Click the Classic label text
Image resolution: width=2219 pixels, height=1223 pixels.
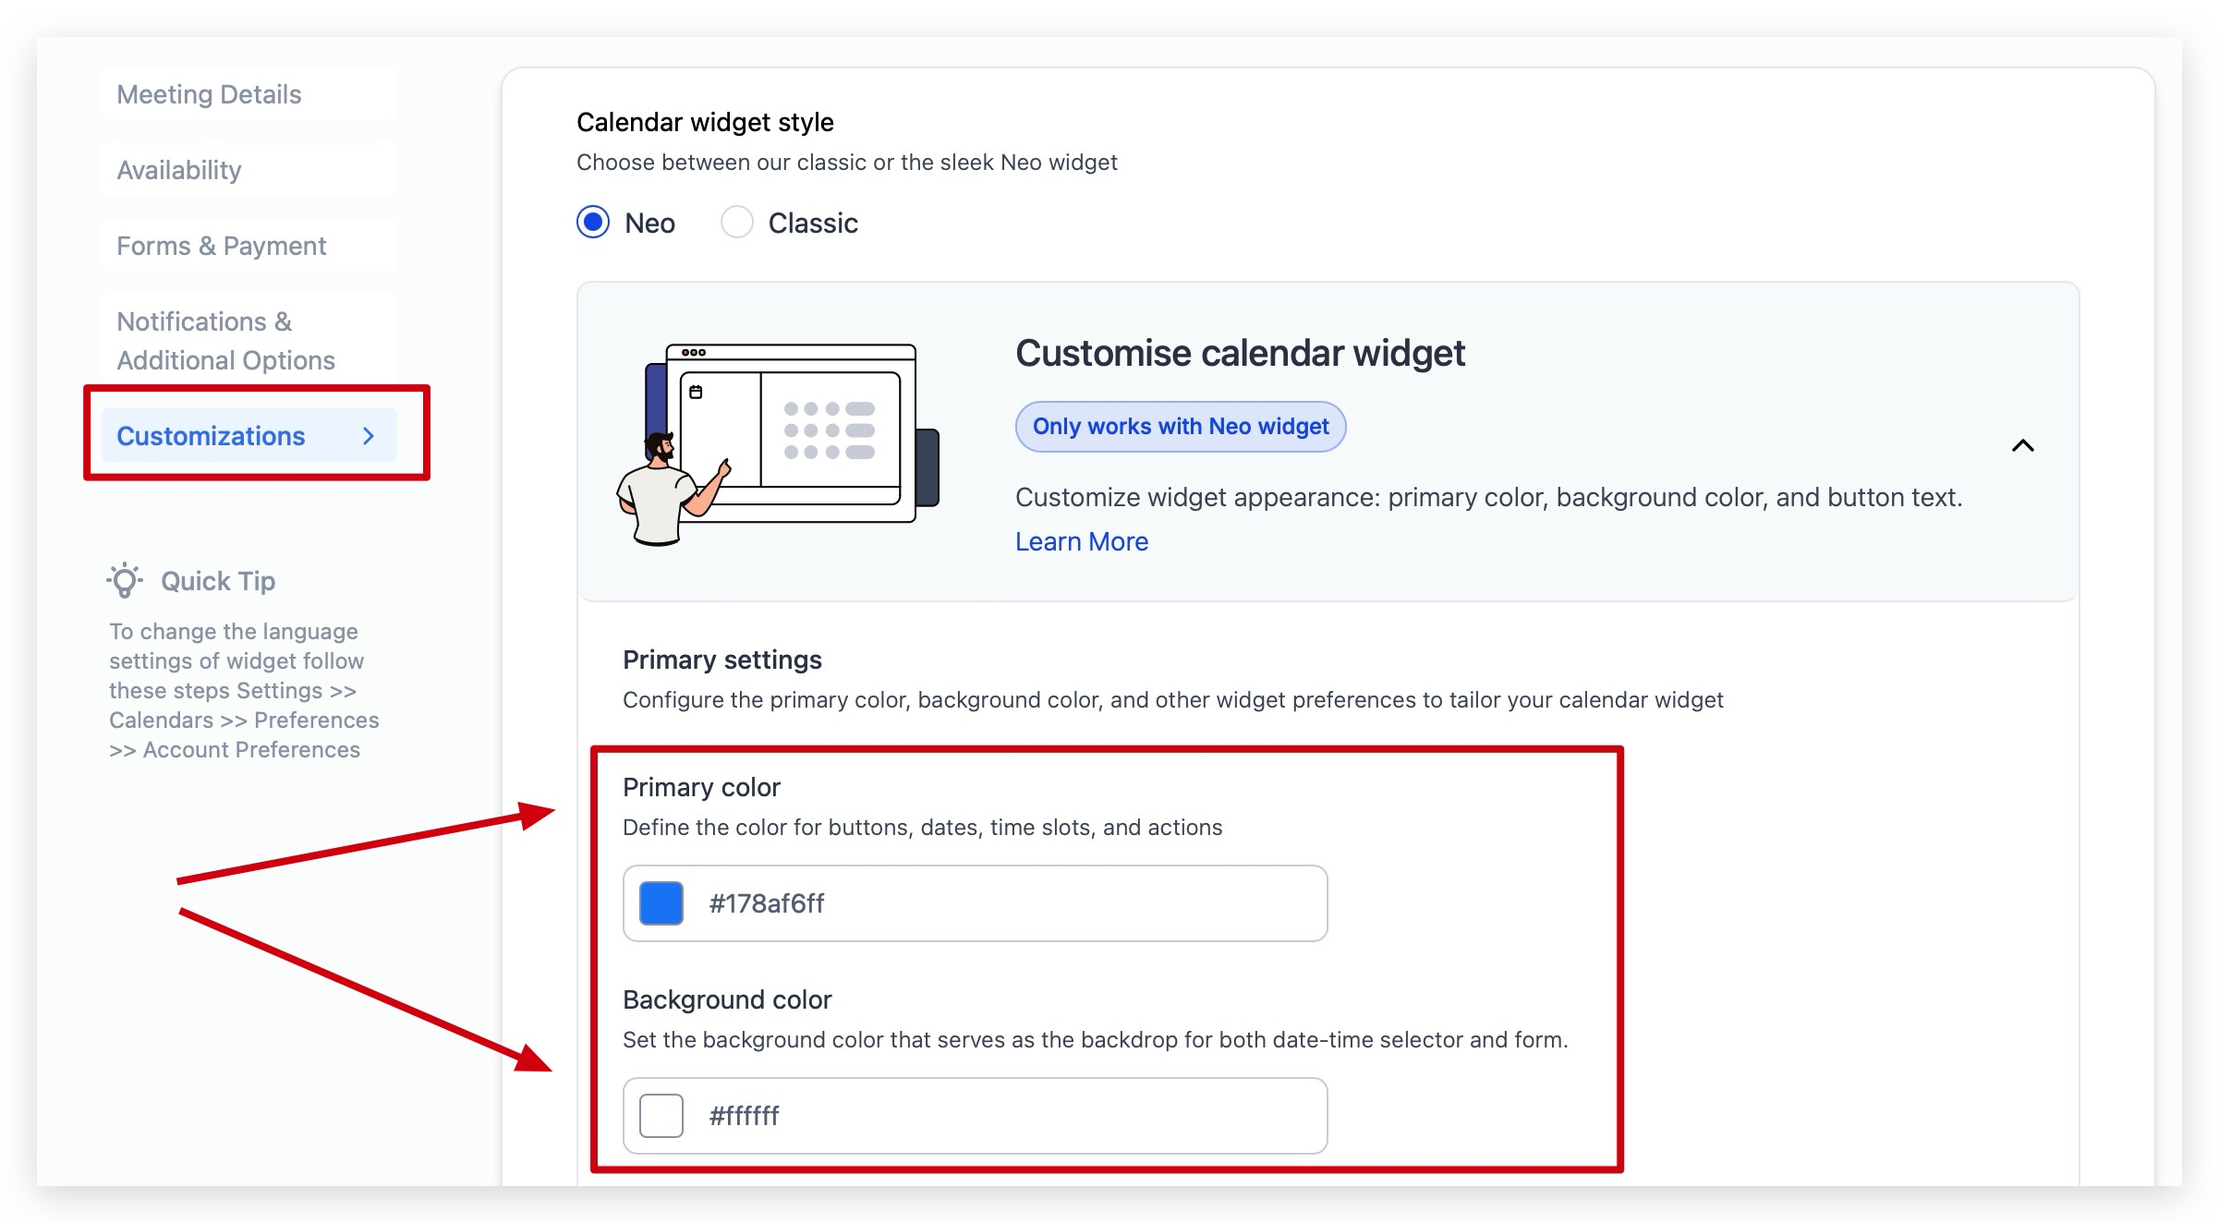click(x=813, y=223)
